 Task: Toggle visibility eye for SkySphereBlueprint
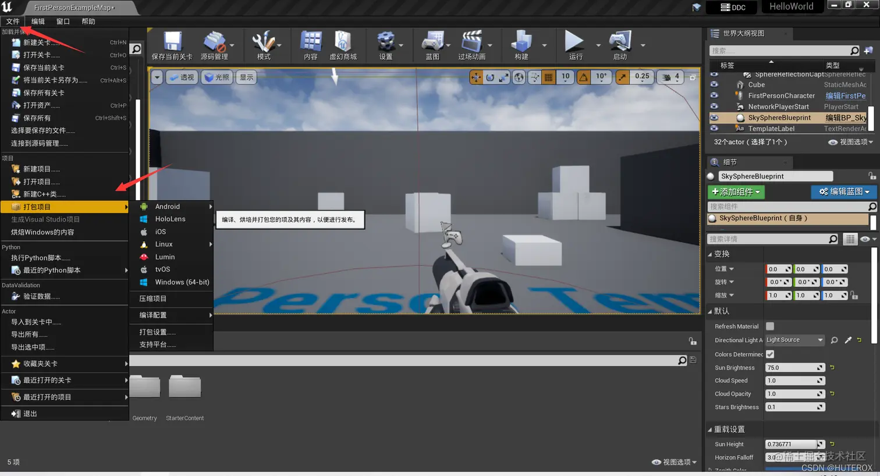click(714, 118)
